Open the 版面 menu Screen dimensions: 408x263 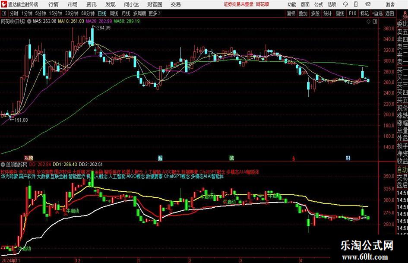305,4
